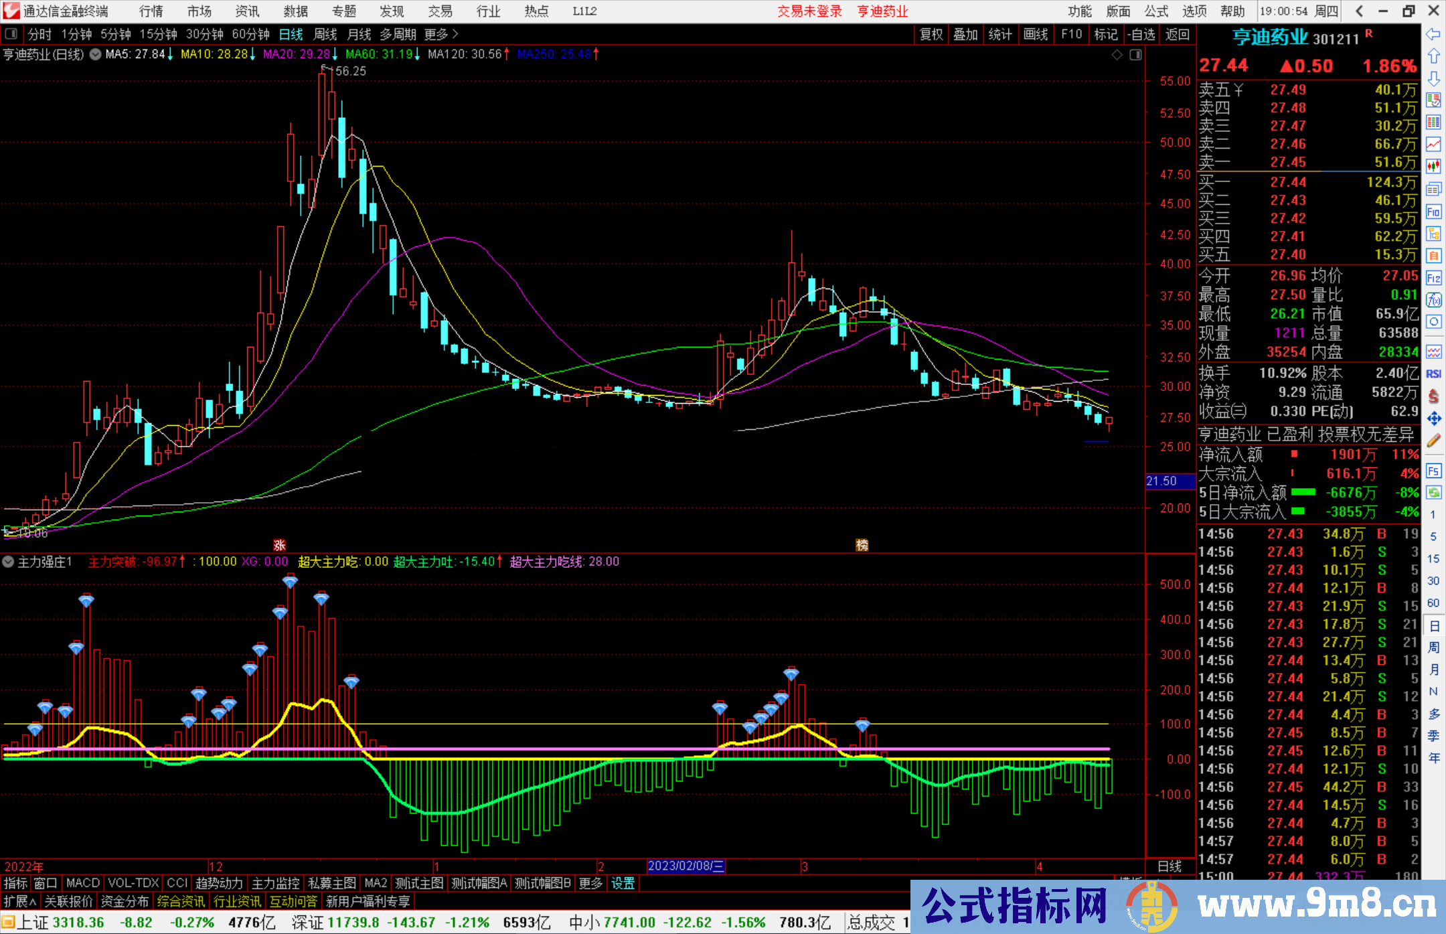Toggle the diamond marker at chart top-right
Screen dimensions: 1446x934
[1117, 55]
